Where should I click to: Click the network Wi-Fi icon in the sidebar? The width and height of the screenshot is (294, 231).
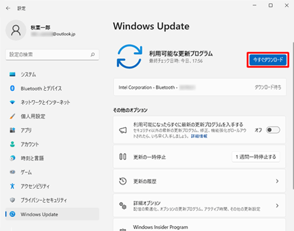click(x=12, y=102)
